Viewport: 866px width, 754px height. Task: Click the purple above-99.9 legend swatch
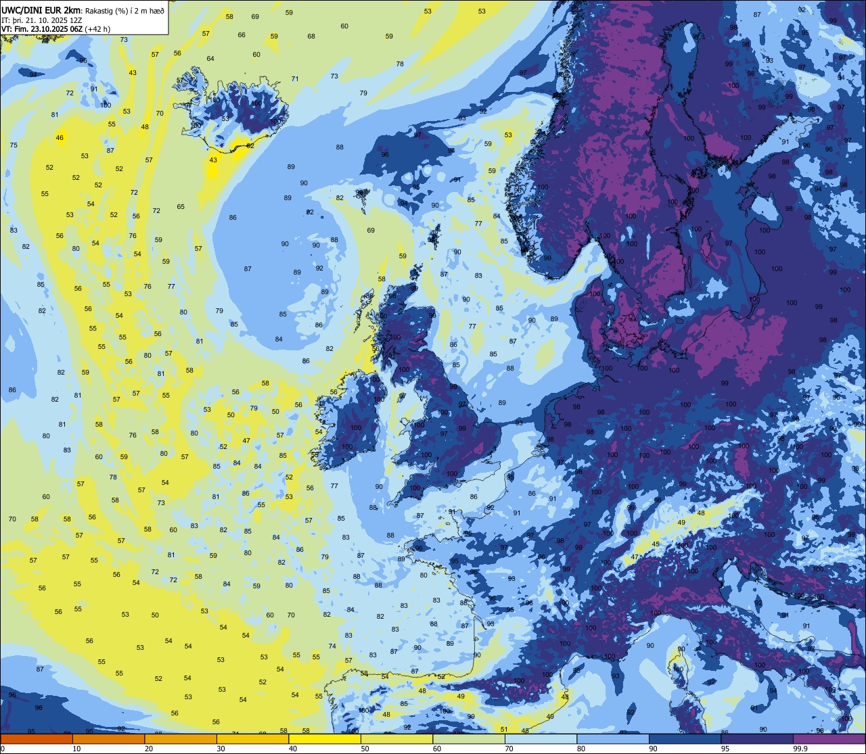click(829, 738)
